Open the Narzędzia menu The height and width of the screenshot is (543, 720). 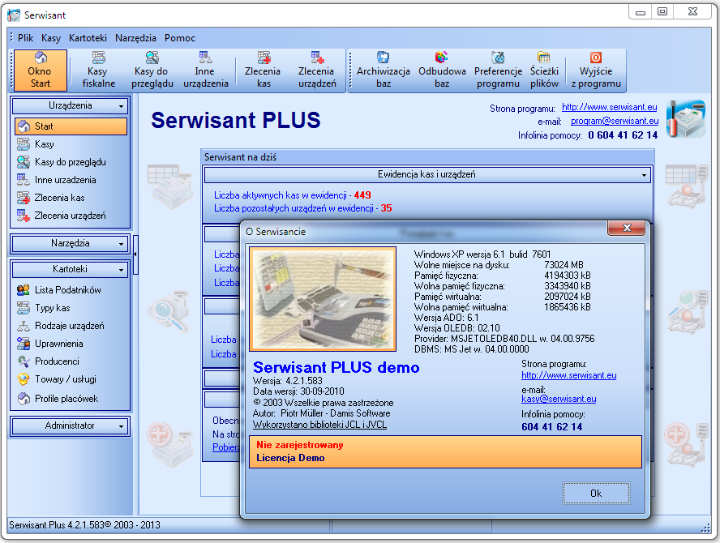tap(135, 38)
